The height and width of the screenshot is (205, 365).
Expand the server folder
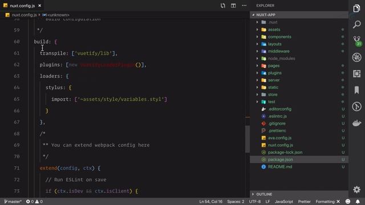(x=299, y=80)
